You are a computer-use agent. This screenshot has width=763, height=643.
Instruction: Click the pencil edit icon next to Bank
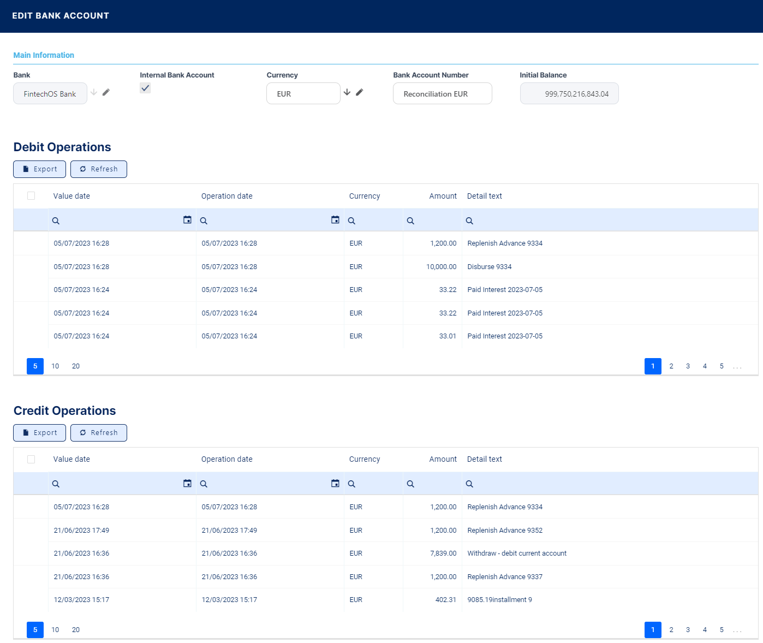pos(106,92)
